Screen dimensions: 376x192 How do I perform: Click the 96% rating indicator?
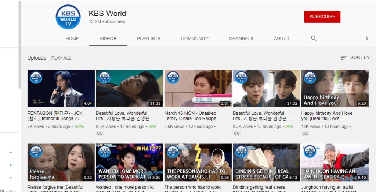[152, 127]
